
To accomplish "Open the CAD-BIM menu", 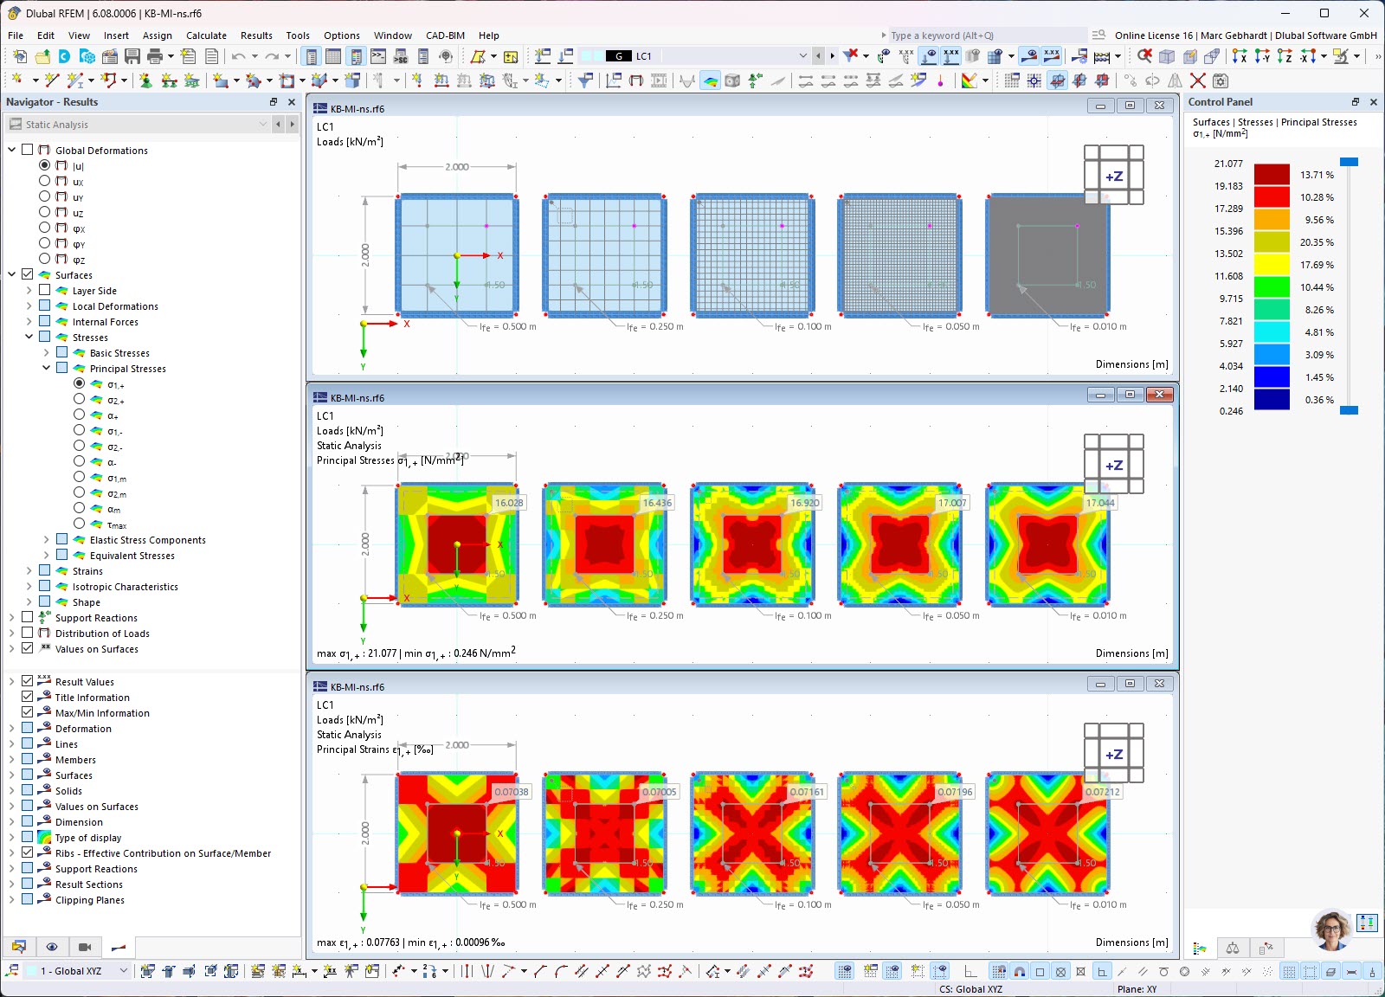I will coord(444,35).
